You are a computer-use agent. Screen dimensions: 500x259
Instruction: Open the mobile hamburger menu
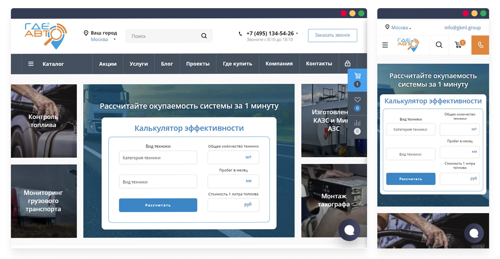click(x=385, y=45)
